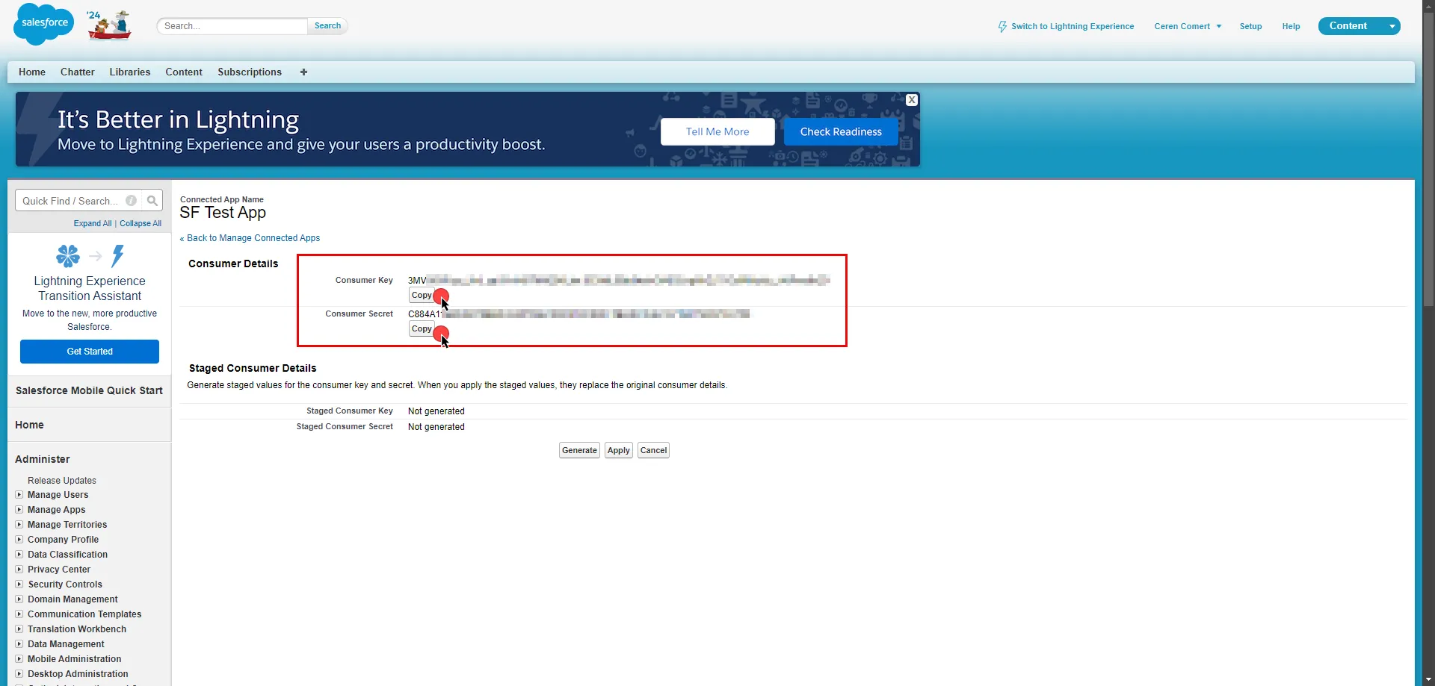This screenshot has height=686, width=1435.
Task: Open the Chatter tab
Action: (78, 72)
